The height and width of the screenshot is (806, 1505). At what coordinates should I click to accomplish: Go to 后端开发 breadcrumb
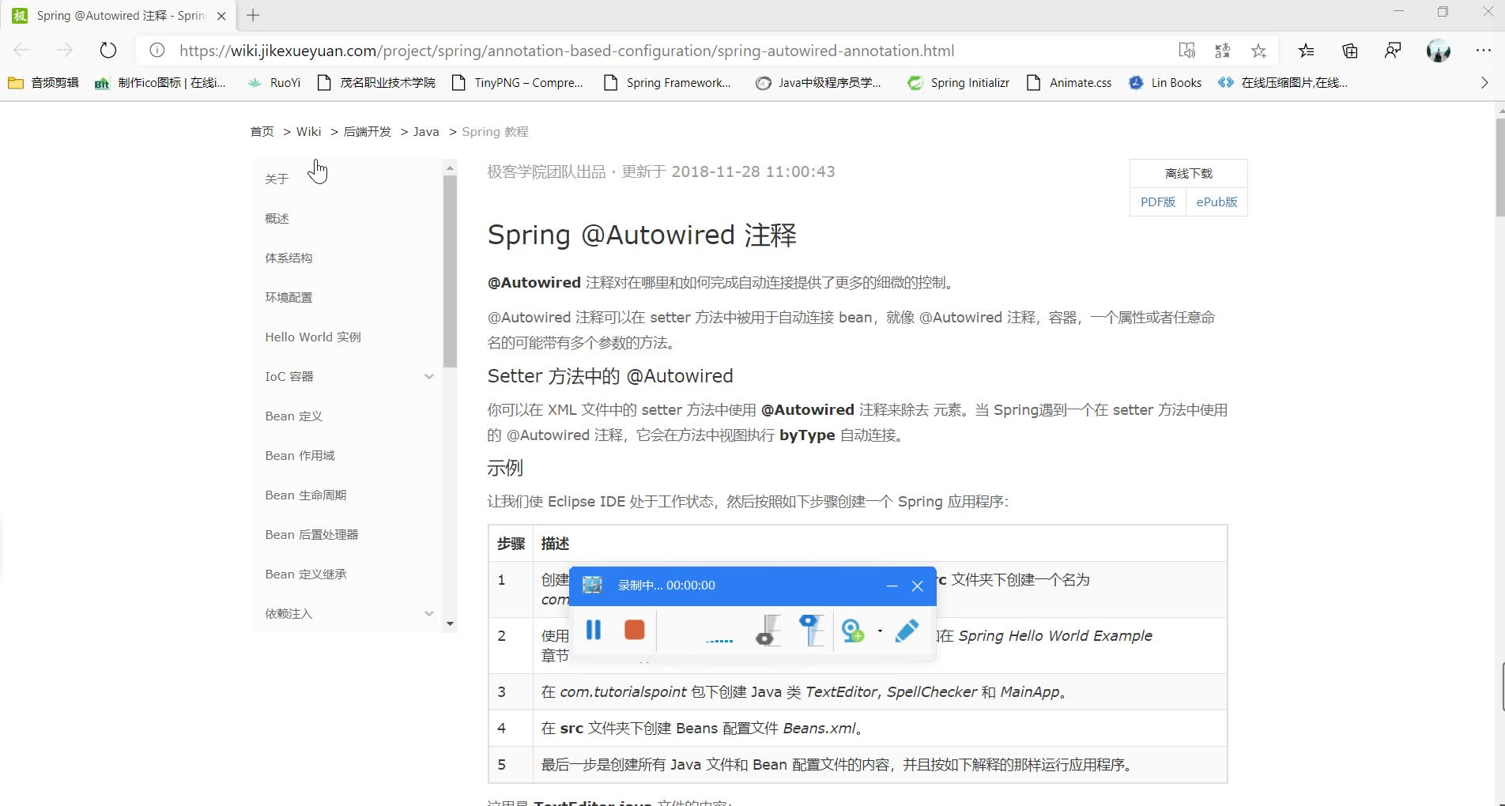(x=368, y=132)
